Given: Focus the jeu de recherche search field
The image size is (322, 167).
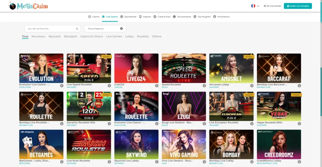Looking at the screenshot, I should tap(53, 29).
